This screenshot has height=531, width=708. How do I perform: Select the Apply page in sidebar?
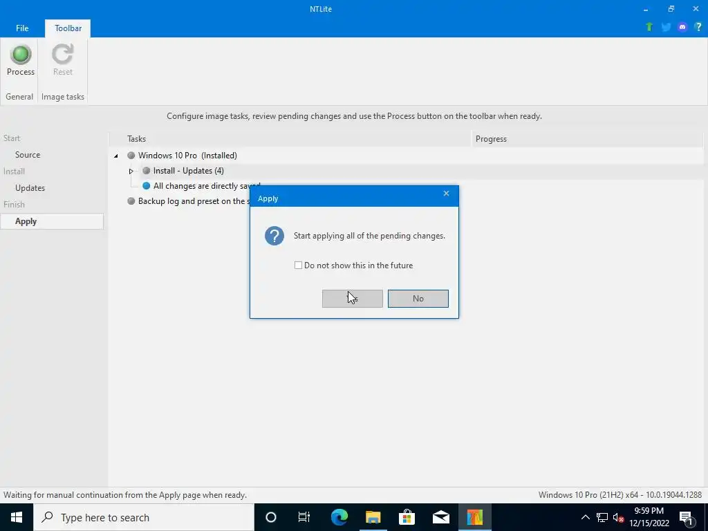[x=52, y=221]
